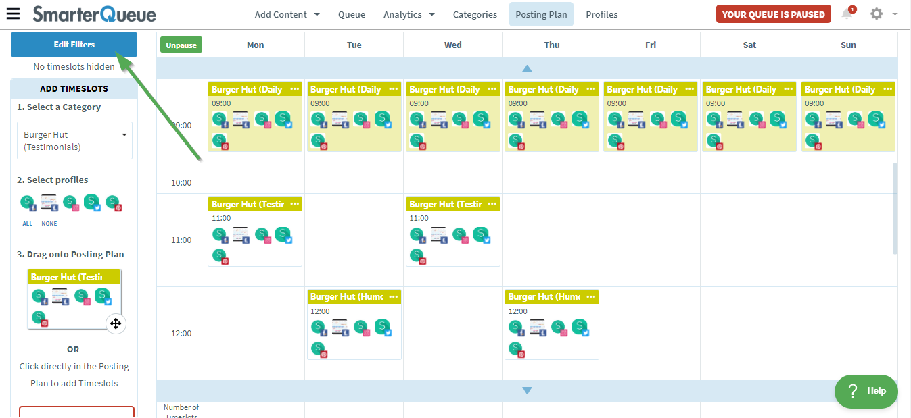Screen dimensions: 911x418
Task: Open the Categories page
Action: [x=475, y=14]
